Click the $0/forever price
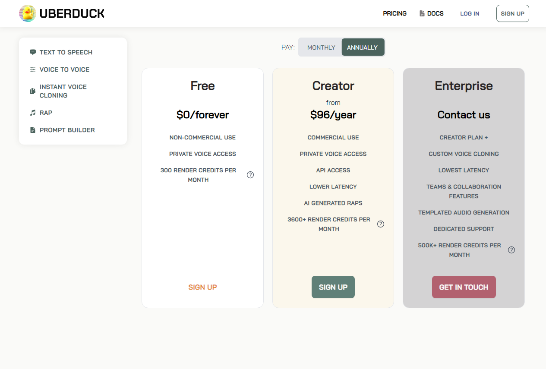The image size is (546, 369). [x=202, y=115]
